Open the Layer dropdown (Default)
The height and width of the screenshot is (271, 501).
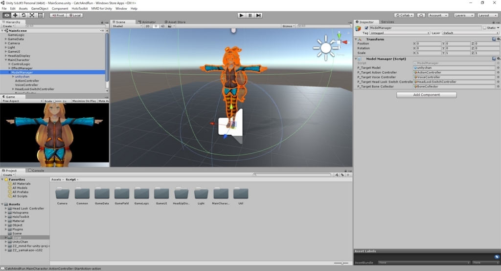471,33
